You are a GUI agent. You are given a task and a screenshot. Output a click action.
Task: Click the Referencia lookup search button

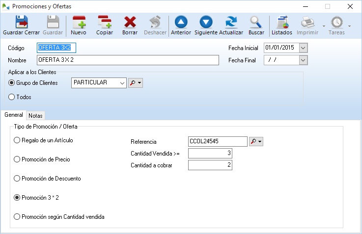[256, 142]
